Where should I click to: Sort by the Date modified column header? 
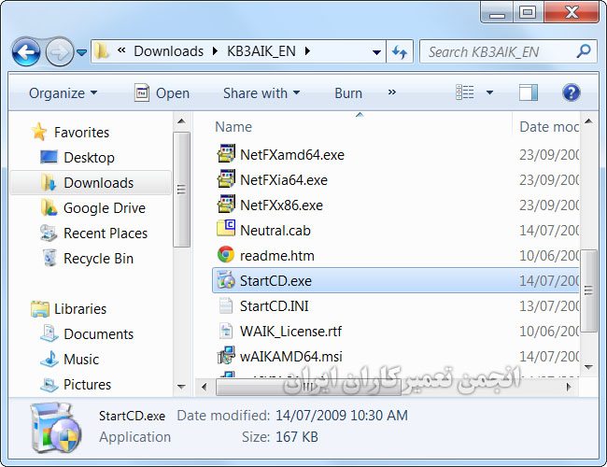pos(549,127)
